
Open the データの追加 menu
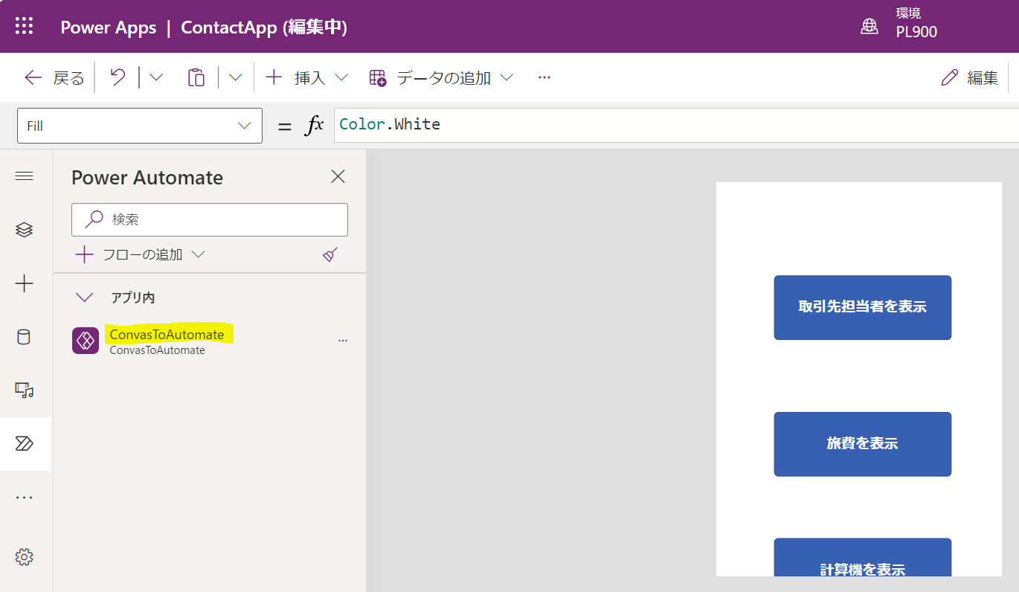(x=441, y=77)
